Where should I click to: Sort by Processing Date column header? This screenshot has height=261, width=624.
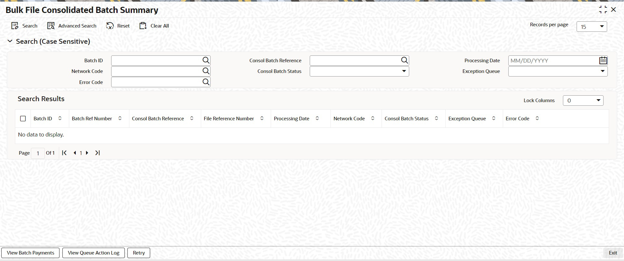[x=317, y=118]
